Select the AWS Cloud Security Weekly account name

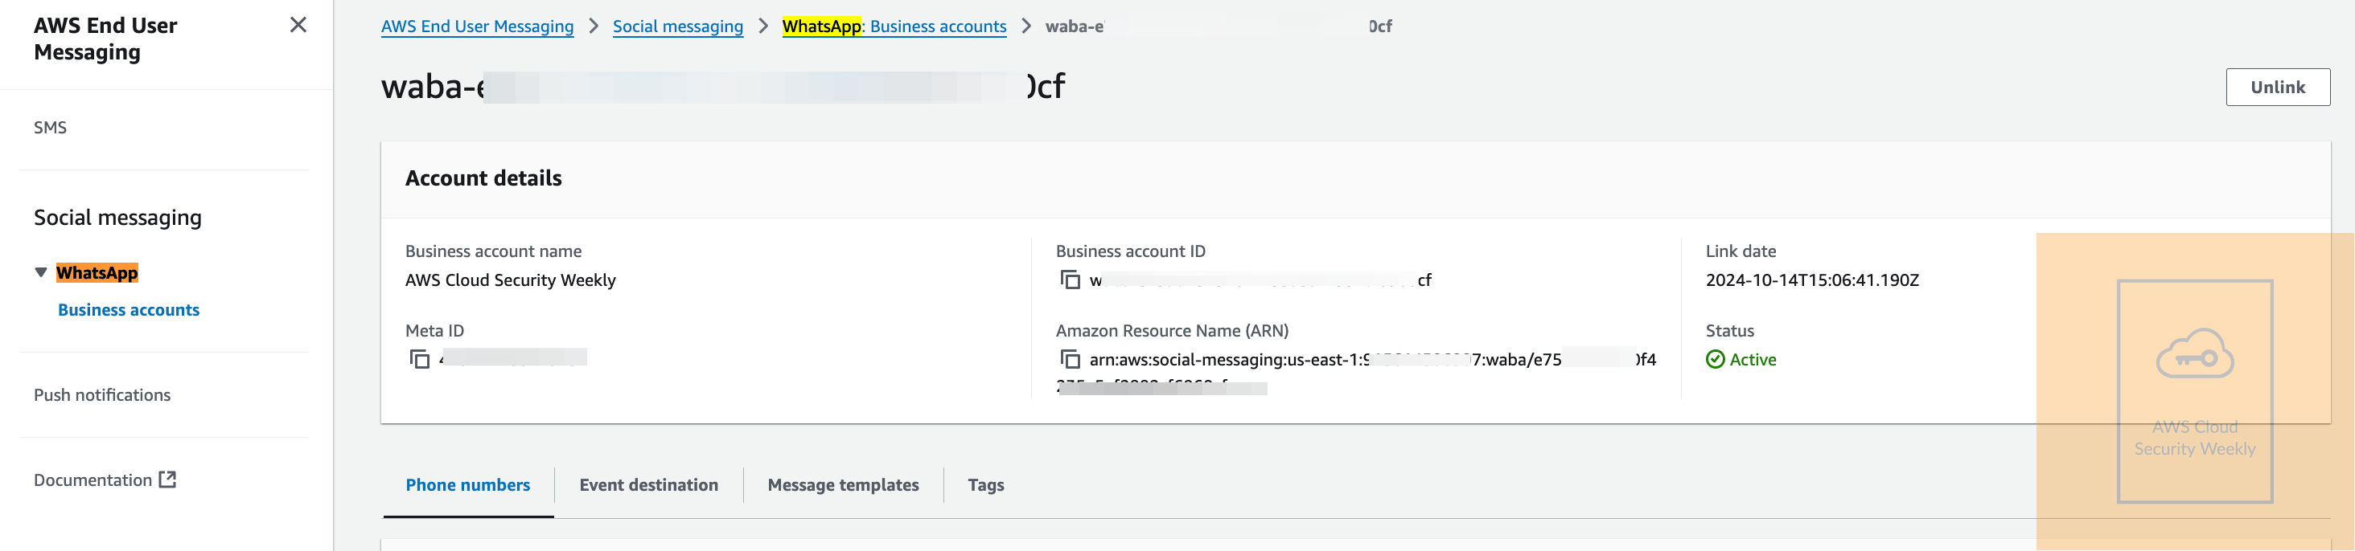pyautogui.click(x=510, y=280)
